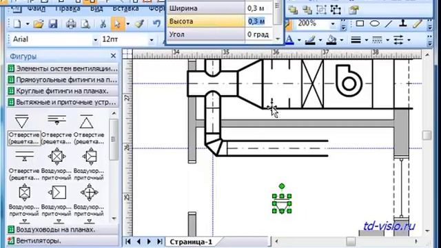Open the line color dropdown arrow
Screen dimensions: 441x248
coord(320,40)
